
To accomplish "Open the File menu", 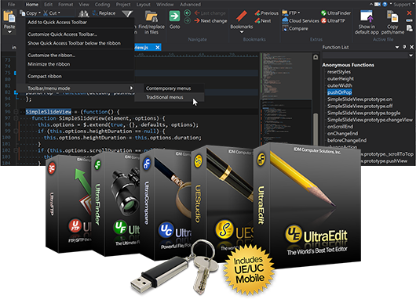I will [11, 5].
